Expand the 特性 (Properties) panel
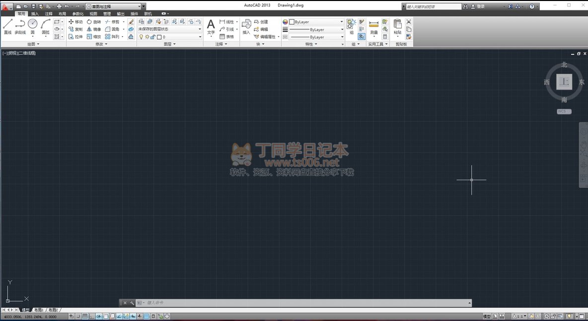 pos(311,44)
